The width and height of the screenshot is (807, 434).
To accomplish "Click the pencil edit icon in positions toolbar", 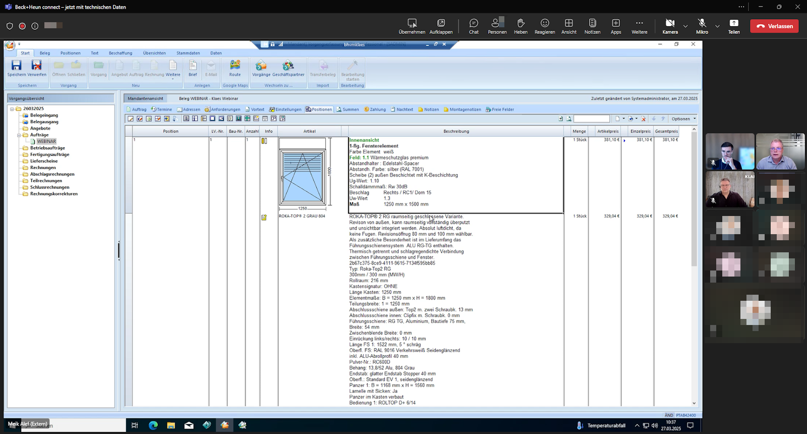I will pyautogui.click(x=131, y=119).
